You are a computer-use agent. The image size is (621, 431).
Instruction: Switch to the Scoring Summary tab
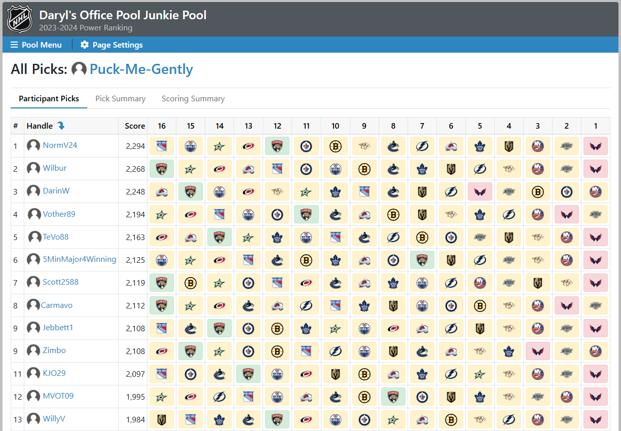click(x=193, y=99)
